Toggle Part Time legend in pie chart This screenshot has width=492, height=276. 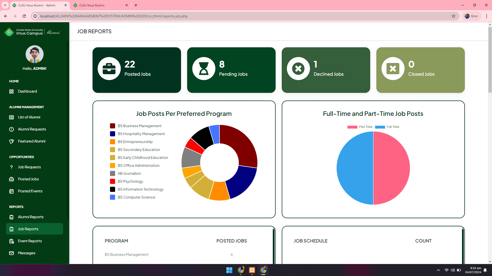(x=360, y=127)
